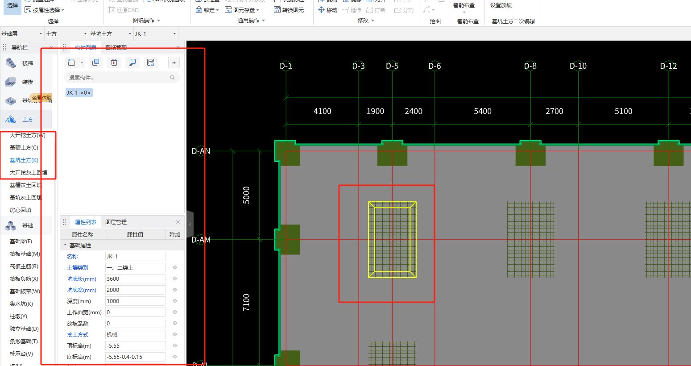Activate the 分割 split tool
This screenshot has height=366, width=691.
point(404,10)
